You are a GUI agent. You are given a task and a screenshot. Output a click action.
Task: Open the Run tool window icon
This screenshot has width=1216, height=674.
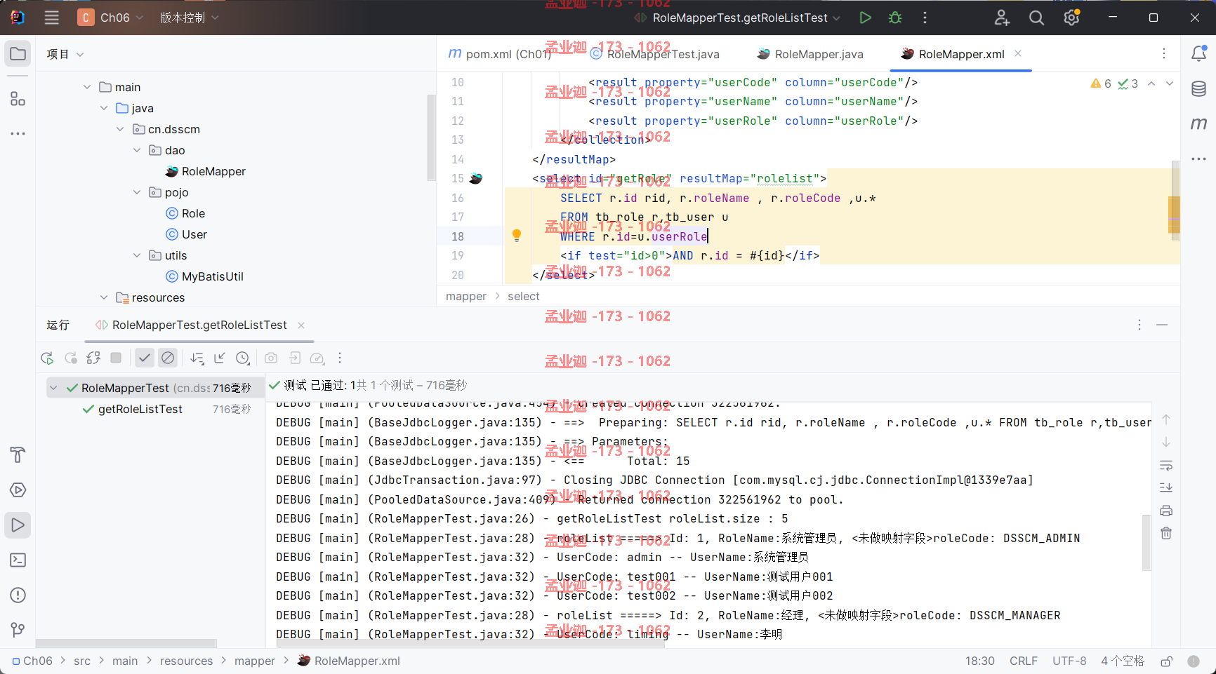pyautogui.click(x=18, y=525)
